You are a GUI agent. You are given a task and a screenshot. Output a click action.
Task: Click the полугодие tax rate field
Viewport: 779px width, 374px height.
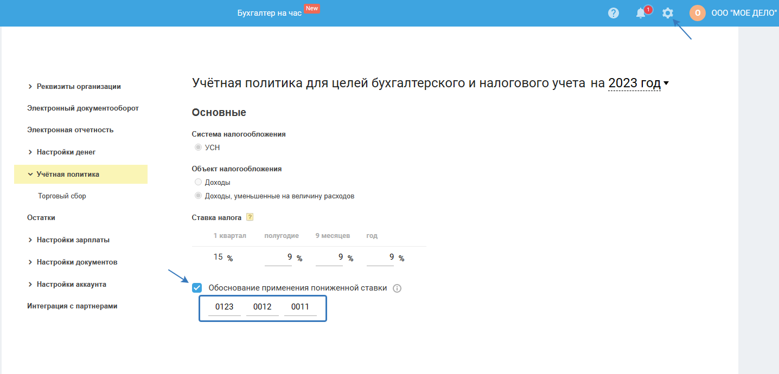click(278, 257)
